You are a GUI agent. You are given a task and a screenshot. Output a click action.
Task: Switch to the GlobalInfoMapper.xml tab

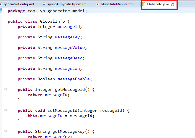point(117,4)
